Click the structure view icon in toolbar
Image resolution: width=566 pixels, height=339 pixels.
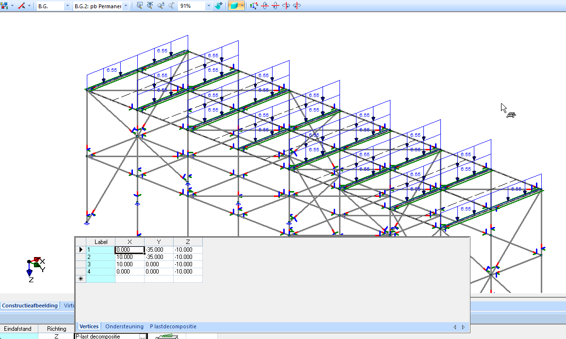coord(4,6)
